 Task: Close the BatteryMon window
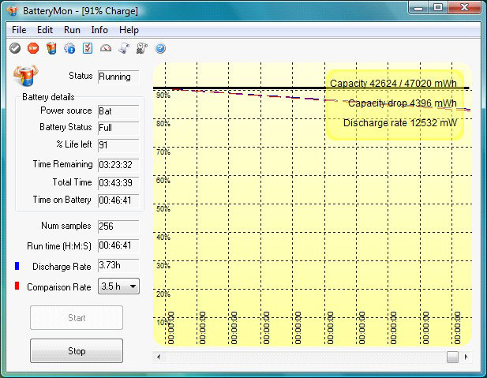465,7
